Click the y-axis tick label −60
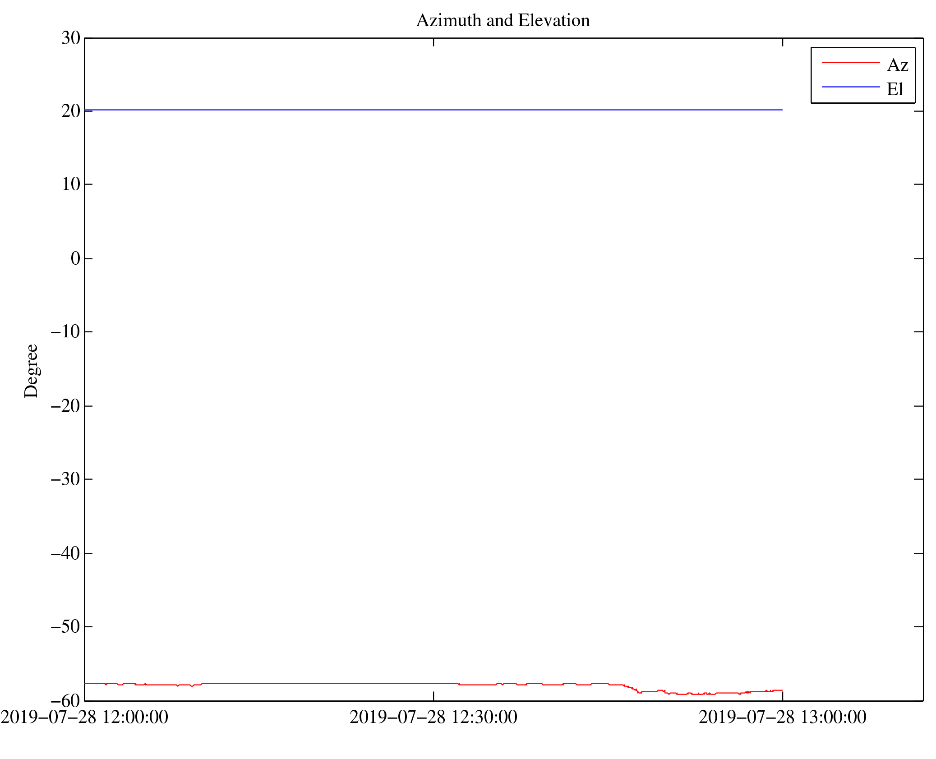The image size is (936, 759). tap(65, 701)
